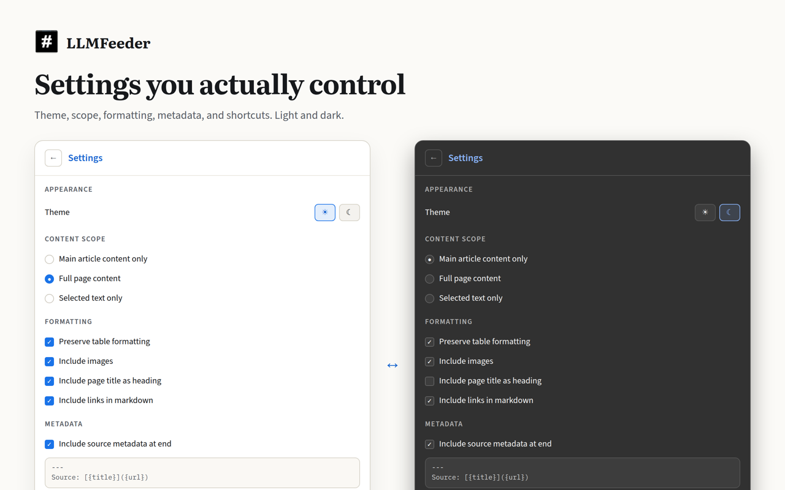Enable Include page title as heading, dark panel
The height and width of the screenshot is (490, 785).
click(429, 381)
